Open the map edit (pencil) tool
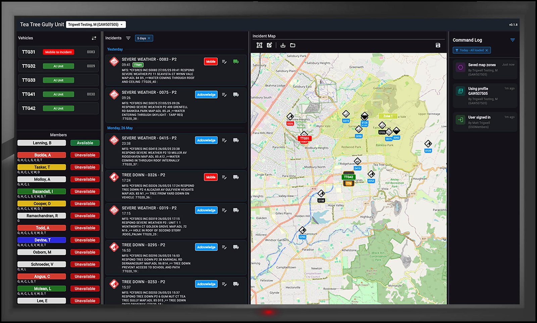Screen dimensions: 537x323 click(x=269, y=45)
